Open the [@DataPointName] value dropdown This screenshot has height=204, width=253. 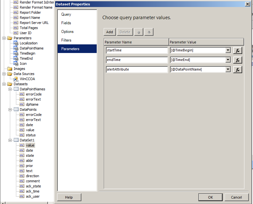pos(228,70)
